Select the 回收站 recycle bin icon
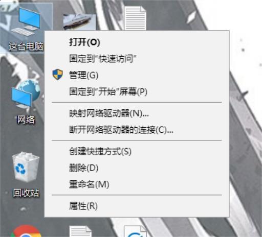Viewport: 262px width, 237px height. [x=26, y=175]
